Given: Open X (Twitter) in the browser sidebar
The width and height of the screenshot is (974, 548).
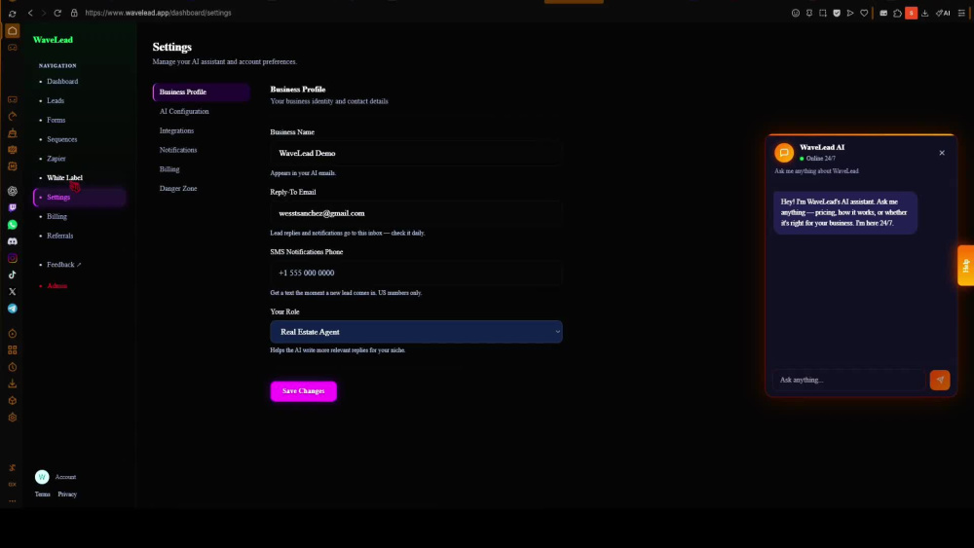Looking at the screenshot, I should (13, 292).
